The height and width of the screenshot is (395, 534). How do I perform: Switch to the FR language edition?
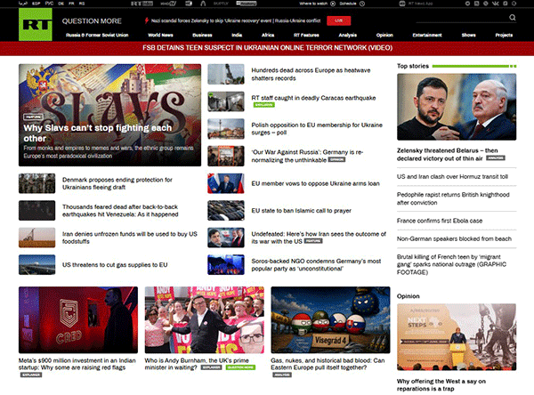(71, 4)
